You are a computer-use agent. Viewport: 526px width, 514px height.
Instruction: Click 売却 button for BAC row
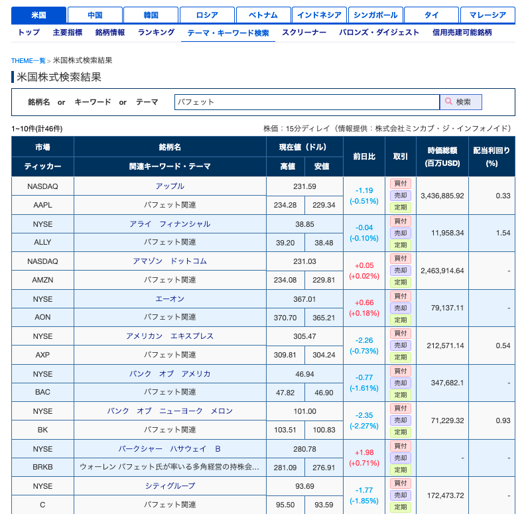(x=401, y=383)
